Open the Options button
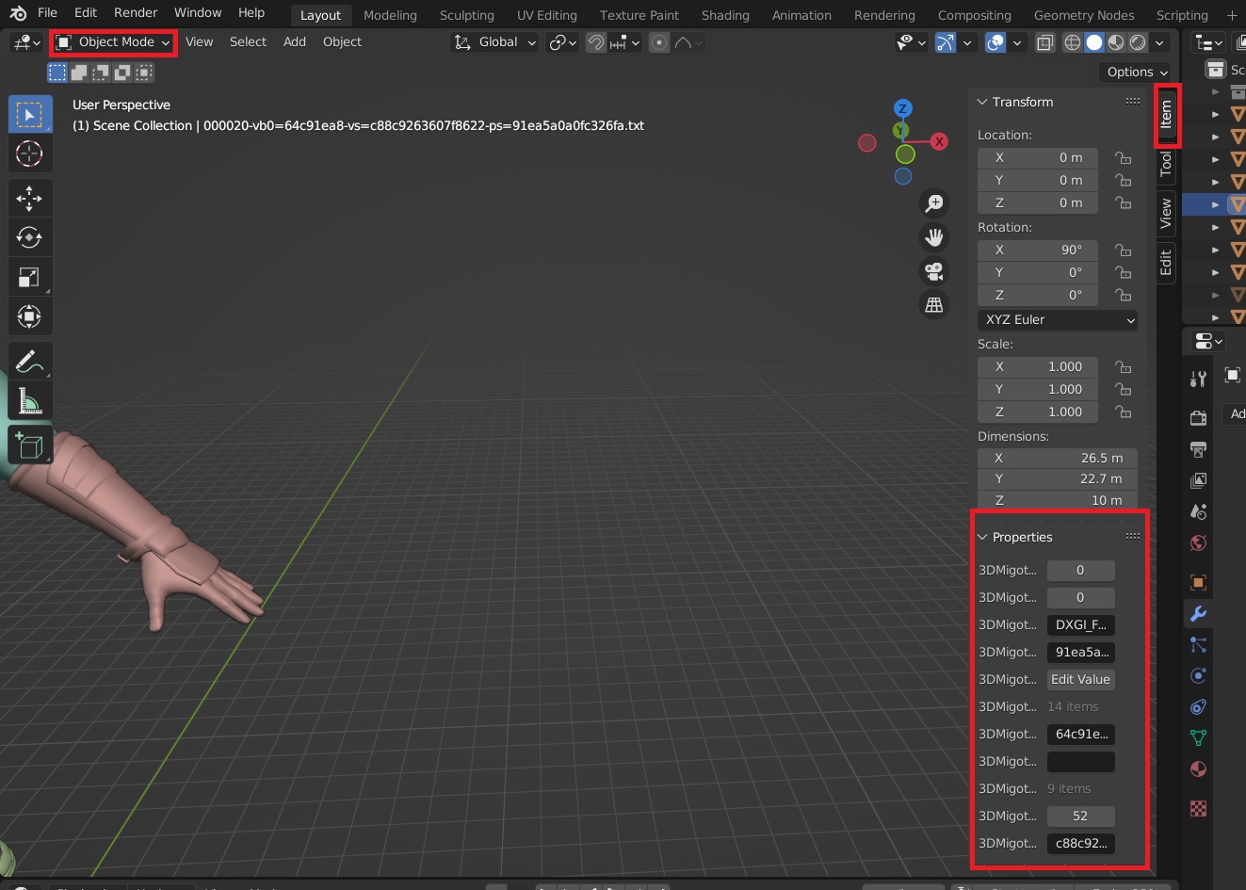Viewport: 1246px width, 890px height. click(1137, 72)
